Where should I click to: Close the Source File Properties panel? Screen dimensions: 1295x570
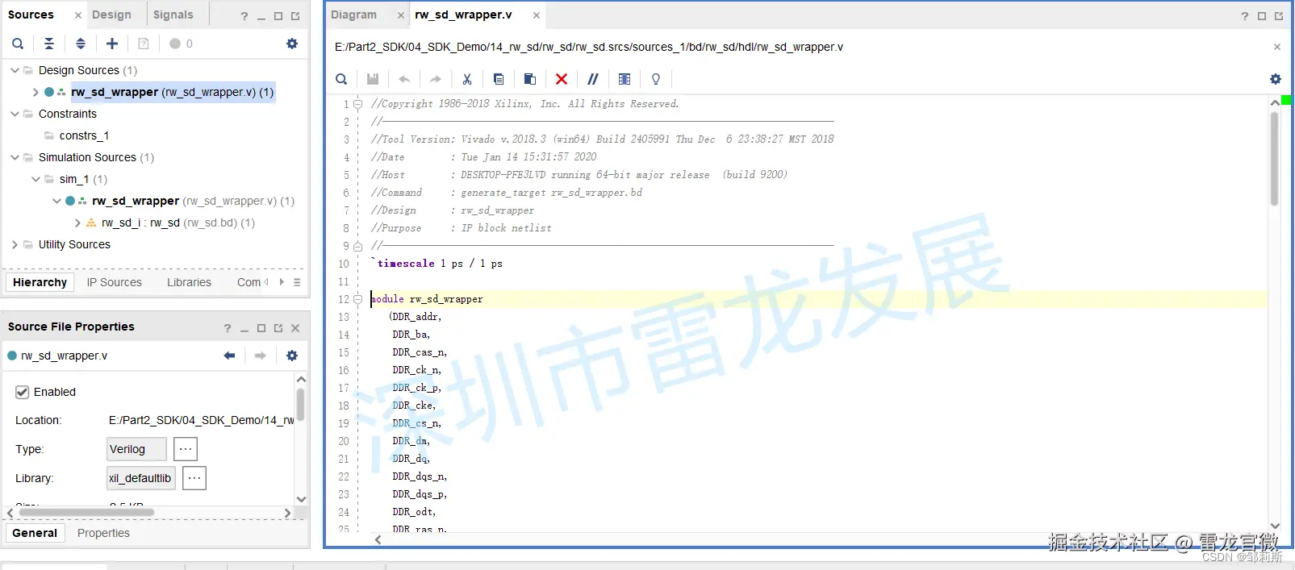click(295, 328)
